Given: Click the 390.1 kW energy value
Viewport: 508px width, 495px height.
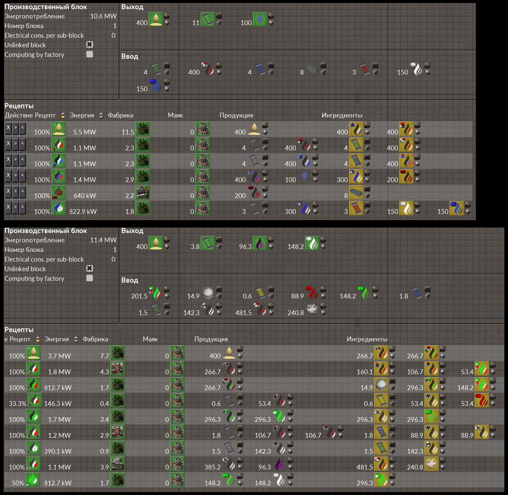Looking at the screenshot, I should click(58, 451).
